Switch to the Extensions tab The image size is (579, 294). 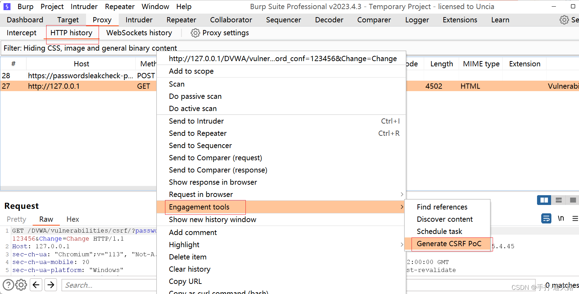coord(460,20)
